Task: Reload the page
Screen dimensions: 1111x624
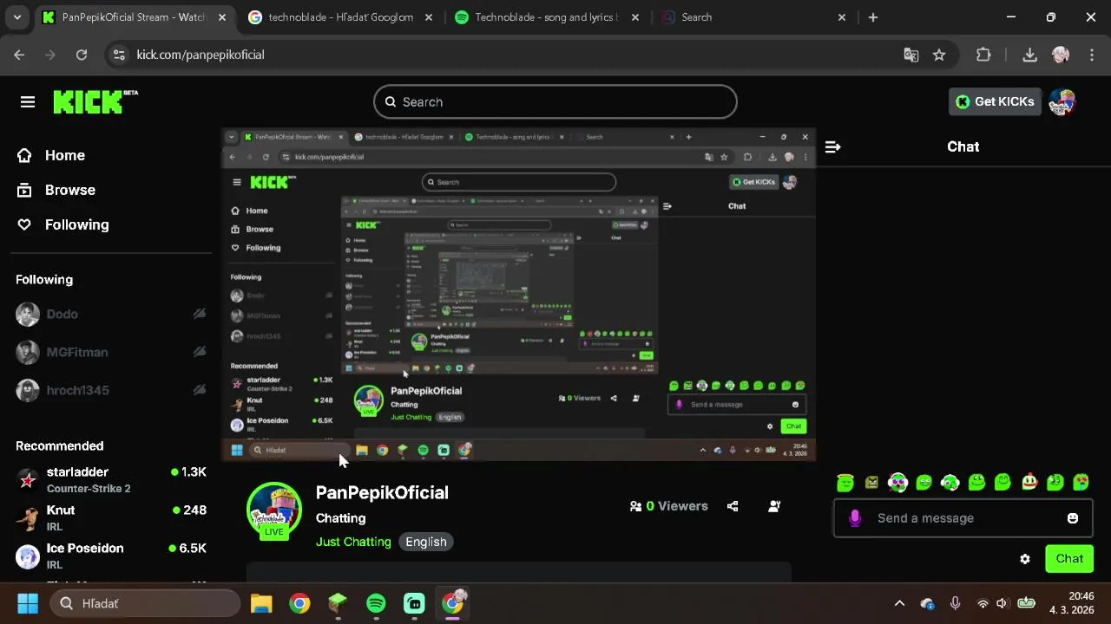Action: click(82, 55)
